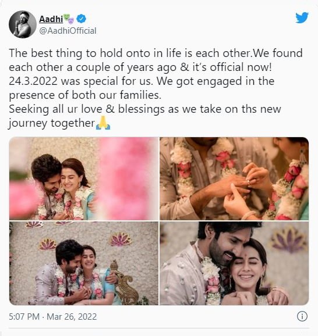Click the tweet text about engagement
This screenshot has width=318, height=336.
click(156, 88)
